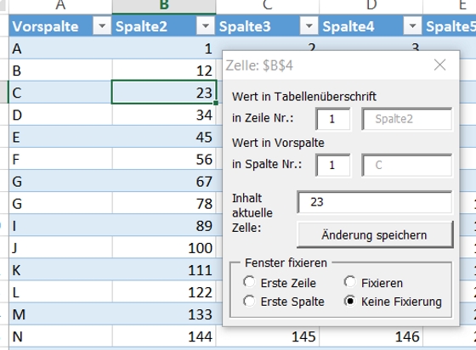The height and width of the screenshot is (350, 476).
Task: Select the cell containing 34
Action: pyautogui.click(x=164, y=115)
